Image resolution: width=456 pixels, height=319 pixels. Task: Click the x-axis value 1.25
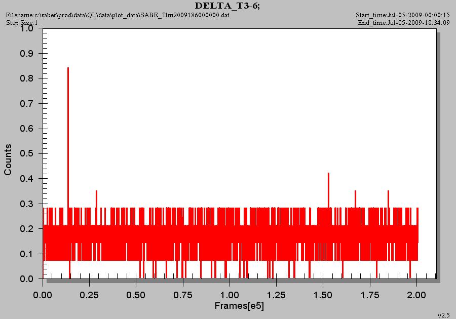(276, 295)
